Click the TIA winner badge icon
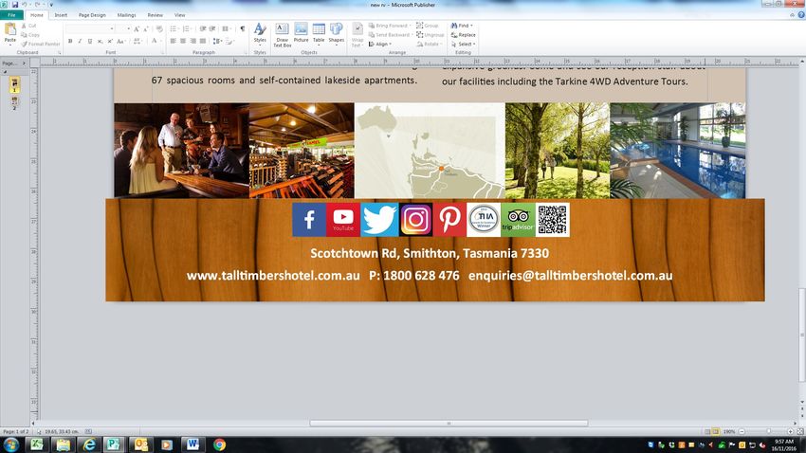This screenshot has width=806, height=453. click(x=484, y=220)
